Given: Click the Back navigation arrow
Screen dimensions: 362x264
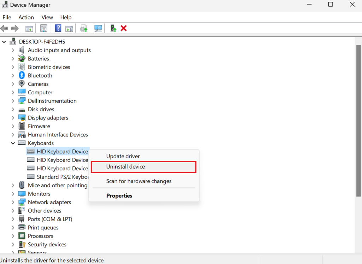Looking at the screenshot, I should pos(4,28).
